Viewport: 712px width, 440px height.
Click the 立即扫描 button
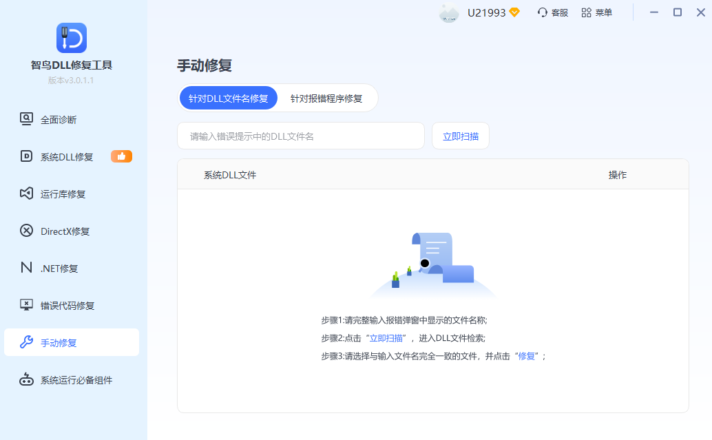tap(461, 136)
